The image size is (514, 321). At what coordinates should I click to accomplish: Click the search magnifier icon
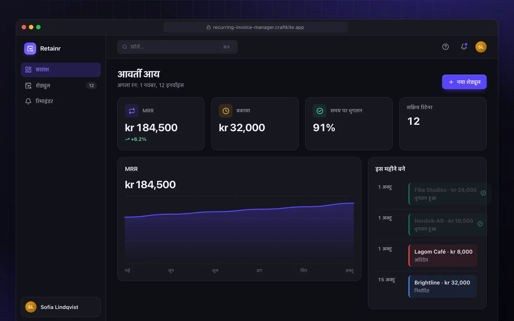pos(125,47)
